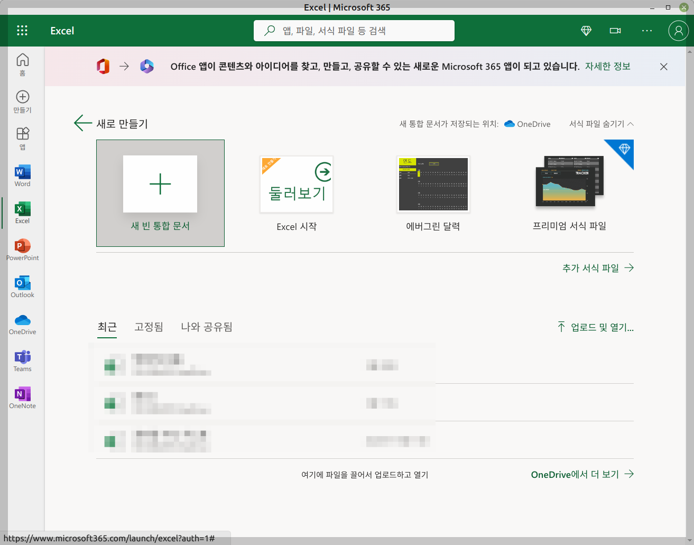Open OneDrive from the sidebar
The height and width of the screenshot is (545, 694).
click(x=23, y=324)
